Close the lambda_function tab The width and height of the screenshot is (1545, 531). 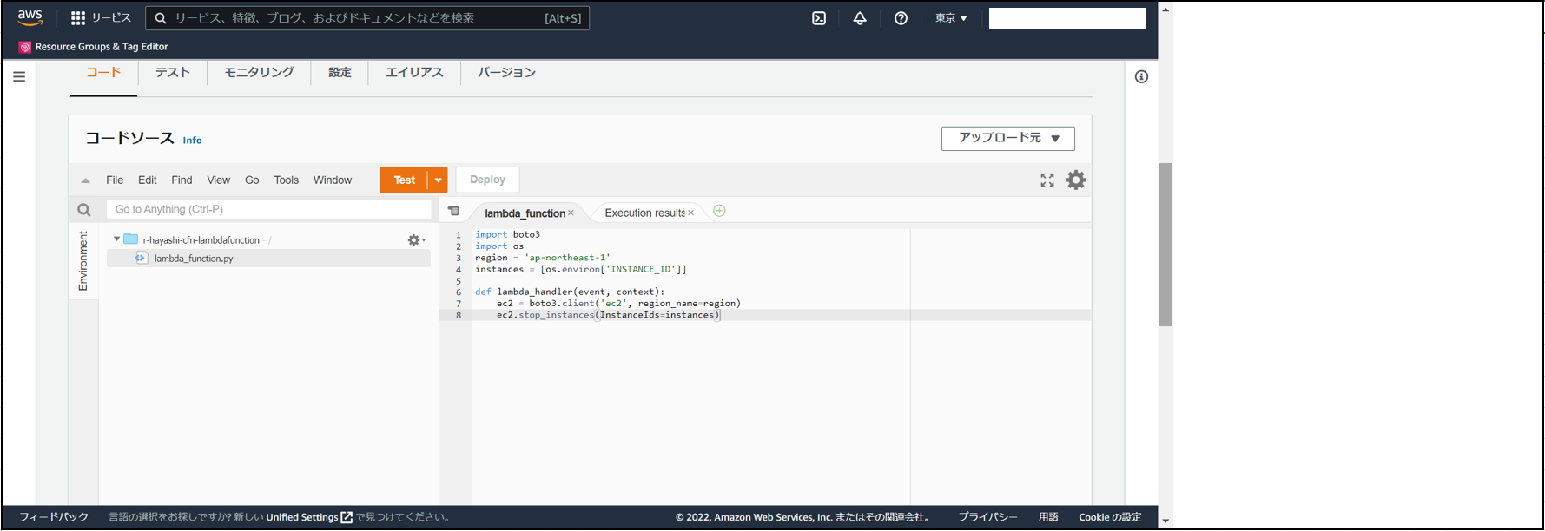pos(571,213)
